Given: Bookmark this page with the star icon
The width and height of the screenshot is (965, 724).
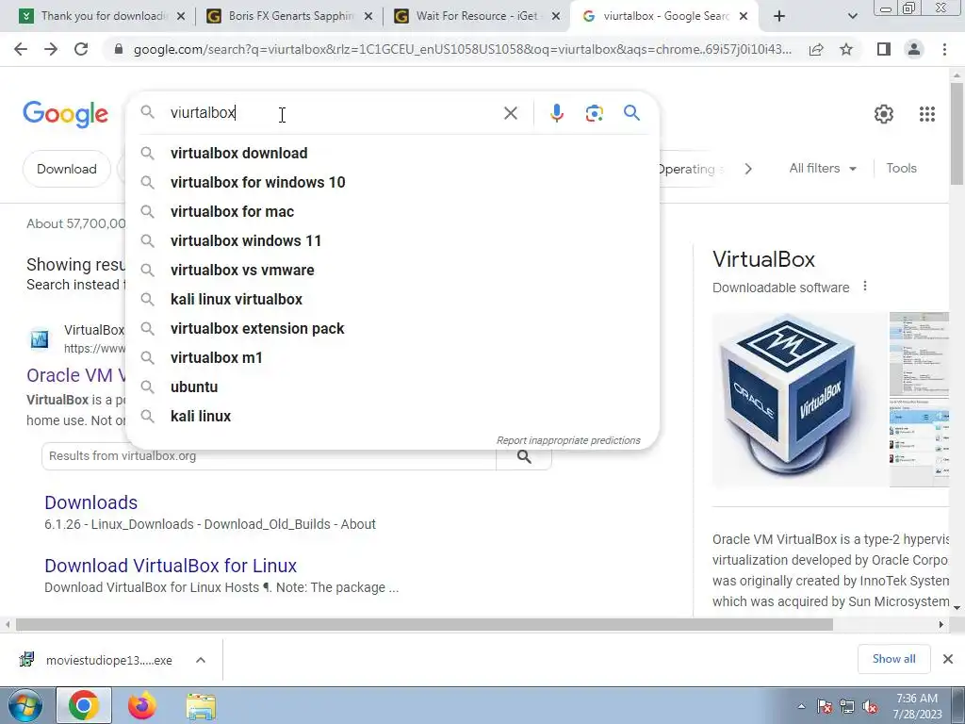Looking at the screenshot, I should pos(846,49).
